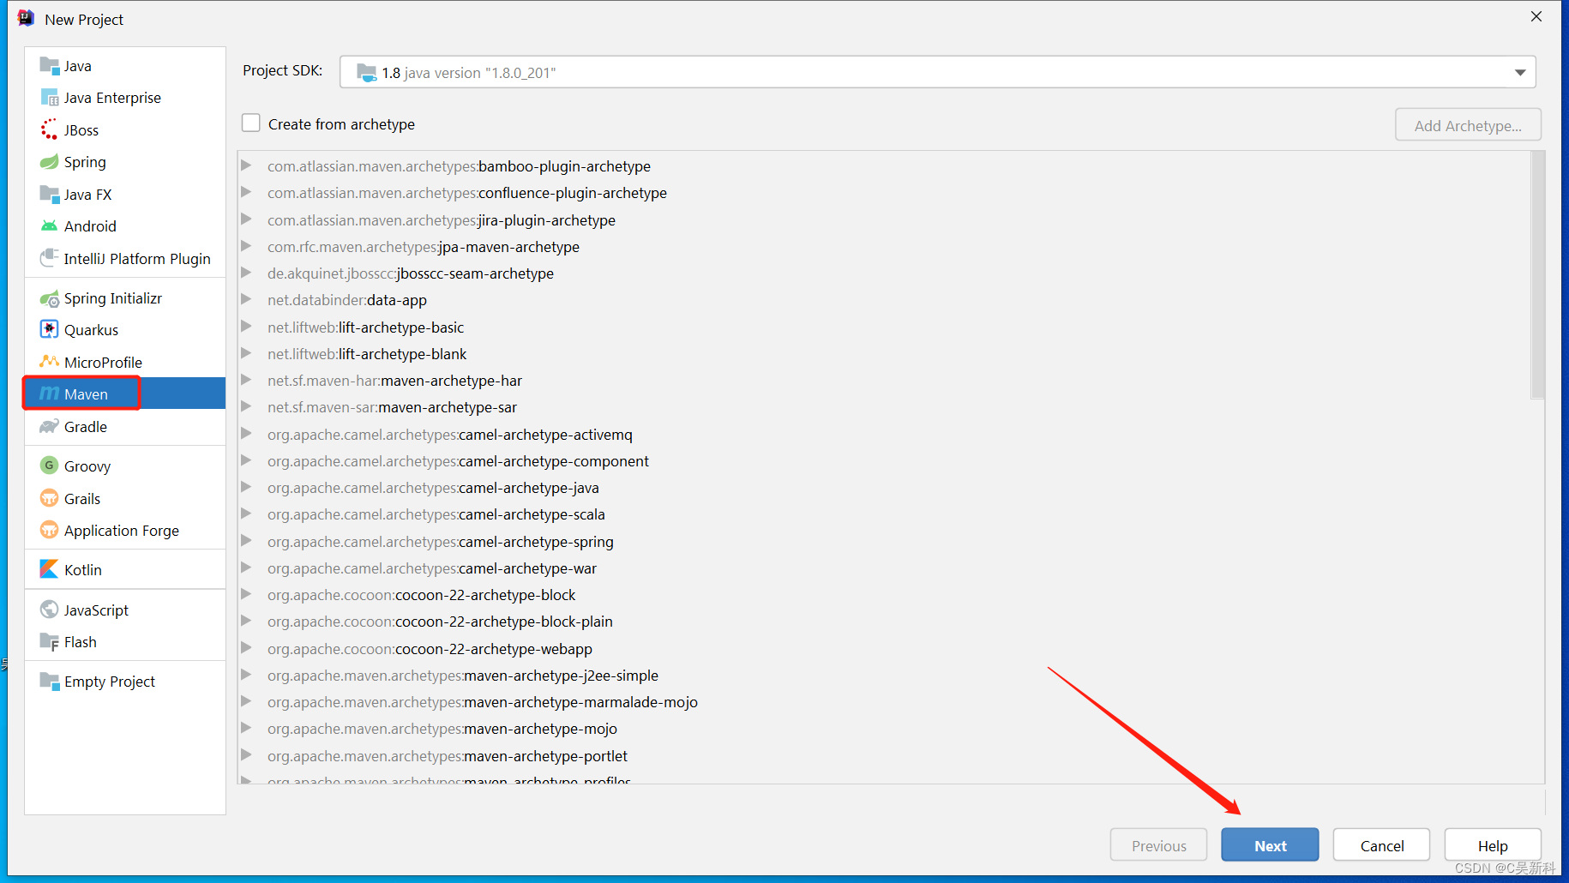Viewport: 1569px width, 883px height.
Task: Click the Add Archetype button
Action: [x=1468, y=125]
